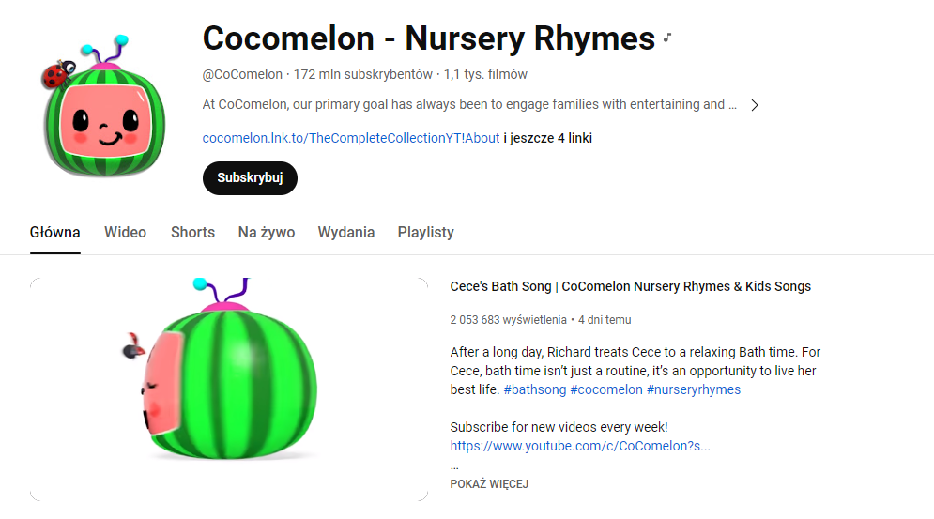The width and height of the screenshot is (934, 519).
Task: Select the Główna tab
Action: [x=54, y=232]
